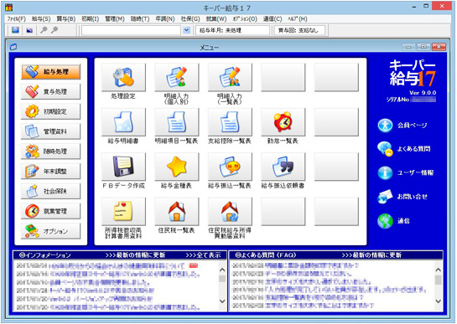Open 住民税一覧表 house icon
This screenshot has width=457, height=324.
coord(177,212)
